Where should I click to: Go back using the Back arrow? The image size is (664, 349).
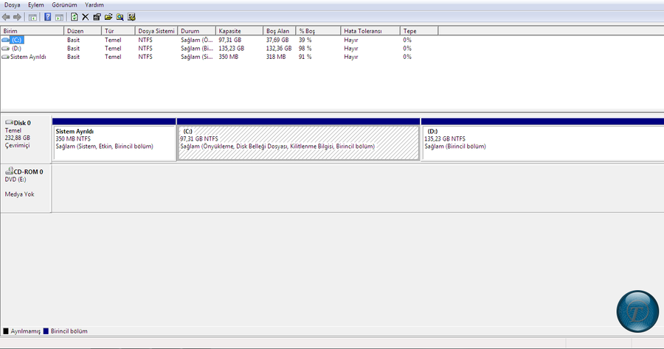(x=6, y=17)
